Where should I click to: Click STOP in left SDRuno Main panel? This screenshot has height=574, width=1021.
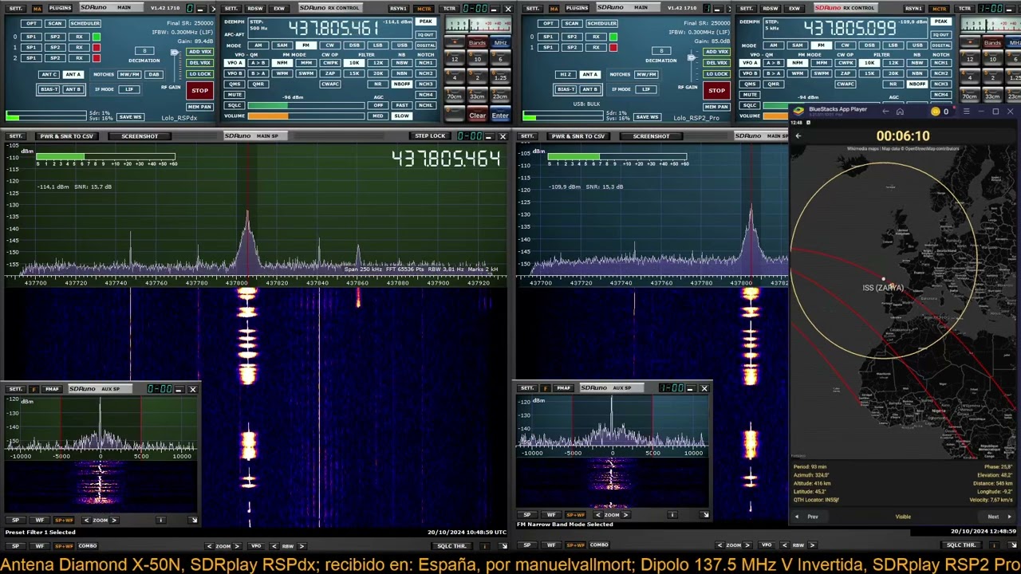click(199, 90)
